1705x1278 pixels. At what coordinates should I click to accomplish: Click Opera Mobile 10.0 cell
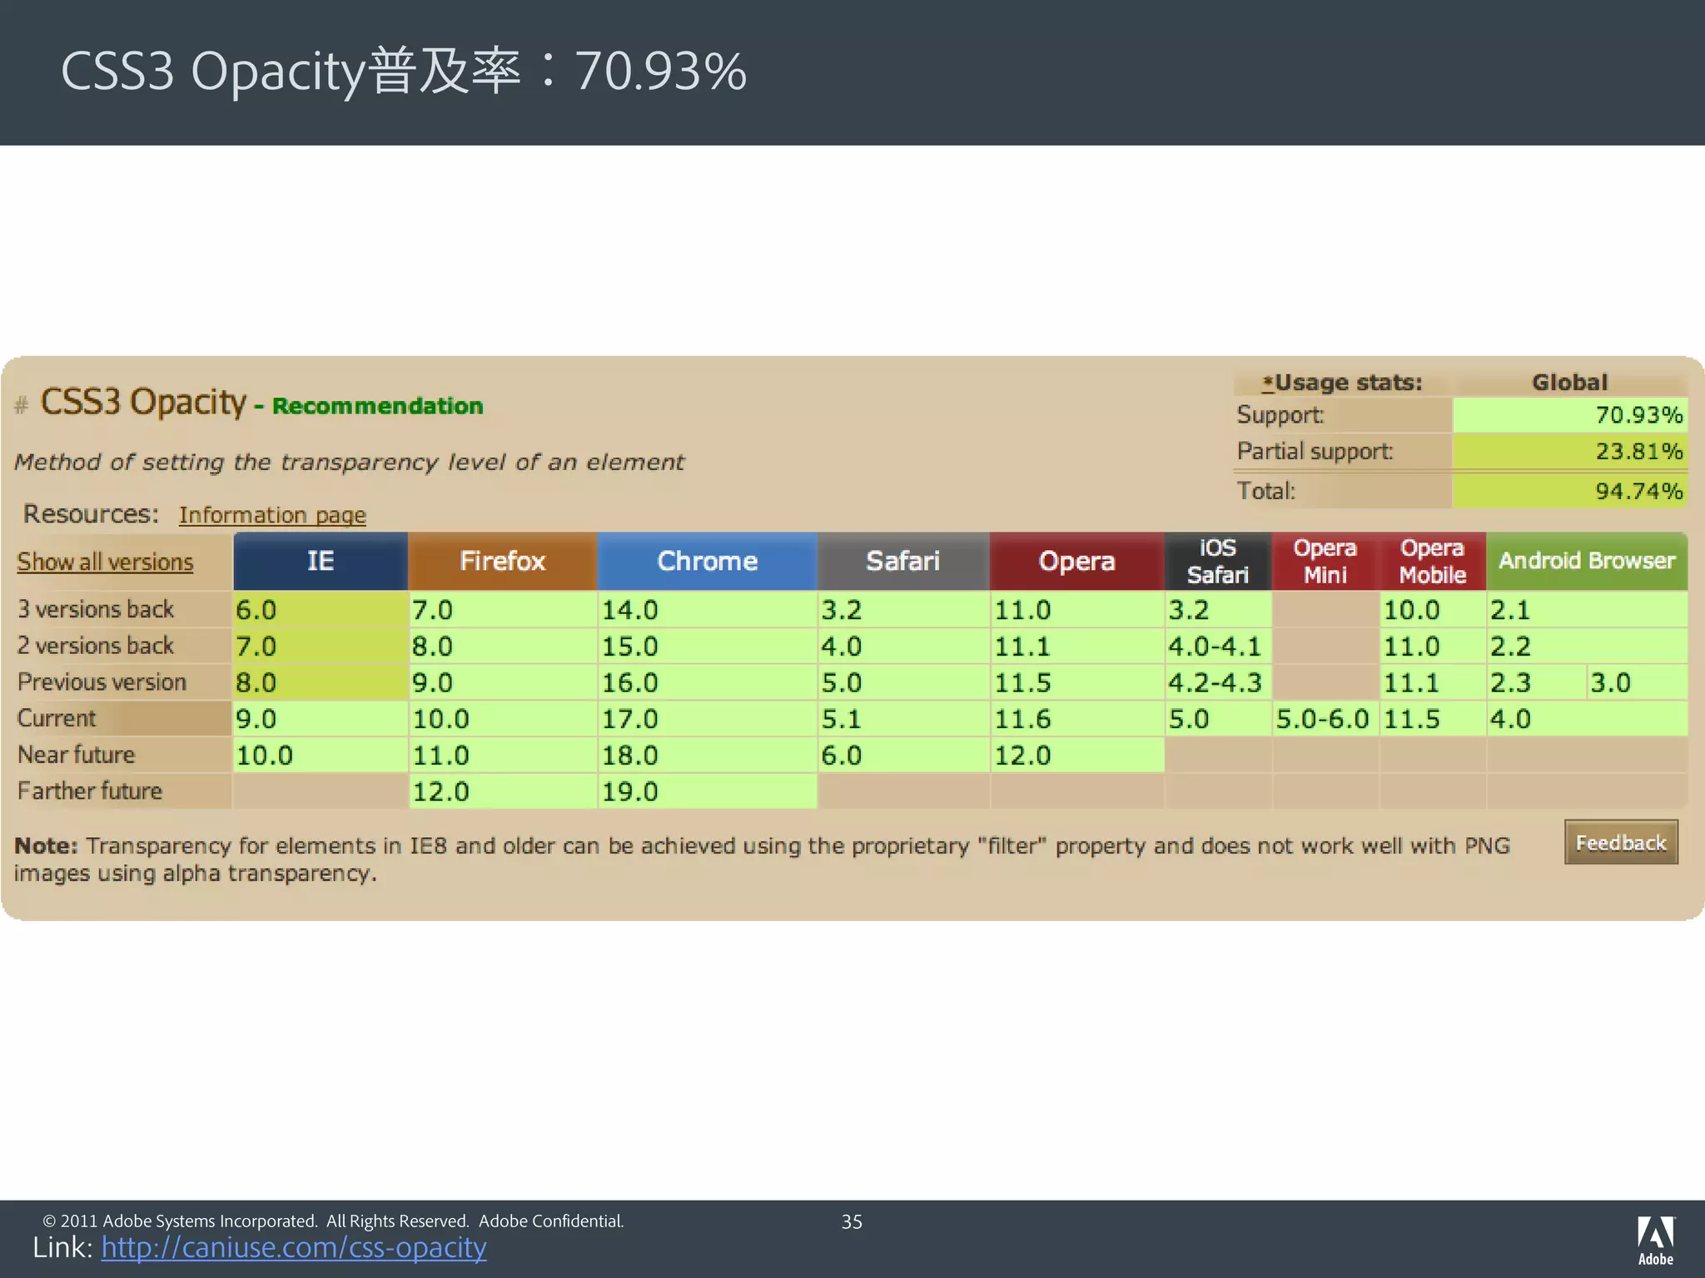1432,610
